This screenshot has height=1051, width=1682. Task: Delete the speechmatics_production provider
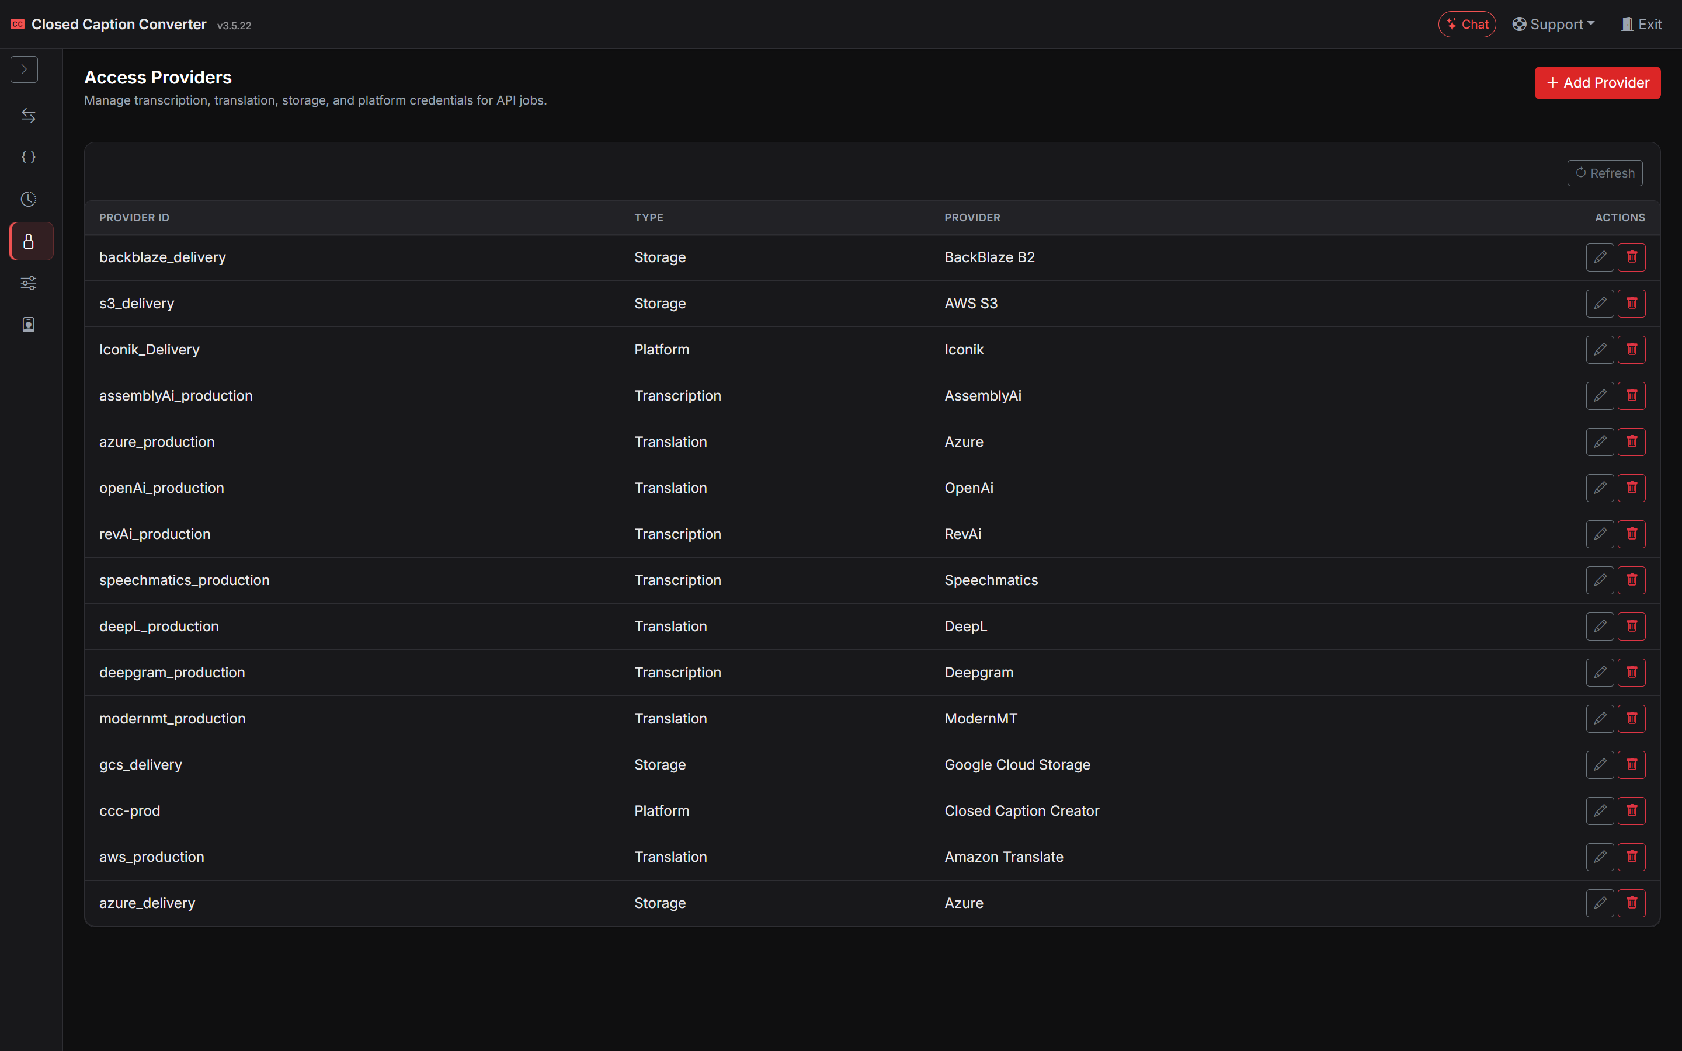coord(1631,580)
